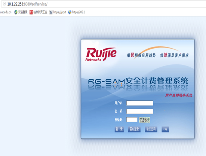This screenshot has height=156, width=206.
Task: Click the 用户自助服务系统 red subtitle text
Action: point(179,95)
